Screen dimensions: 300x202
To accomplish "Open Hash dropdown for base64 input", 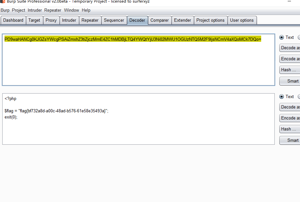I will coord(290,70).
